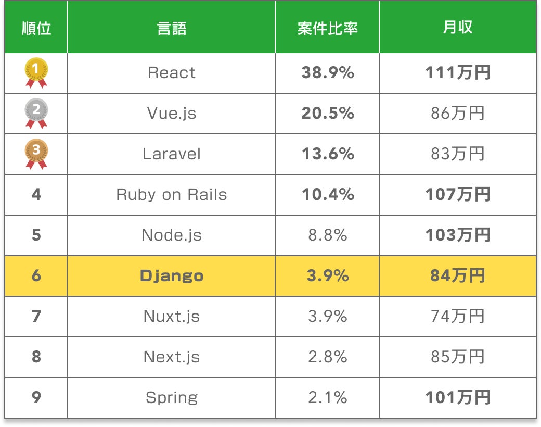Click the gold first-place medal icon

(x=36, y=72)
